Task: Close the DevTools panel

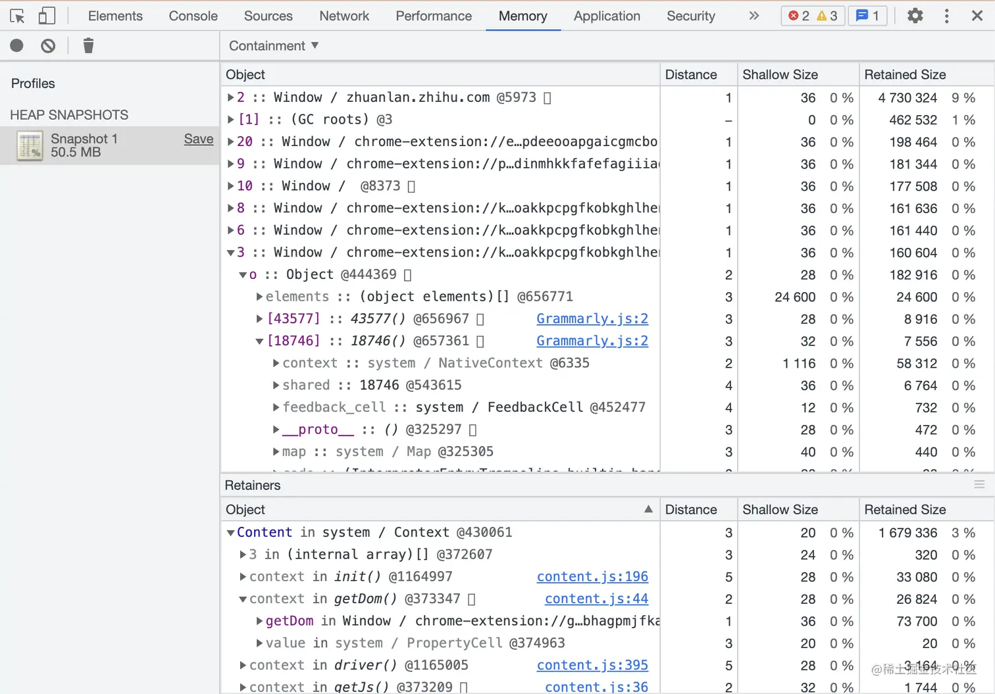Action: pyautogui.click(x=977, y=16)
